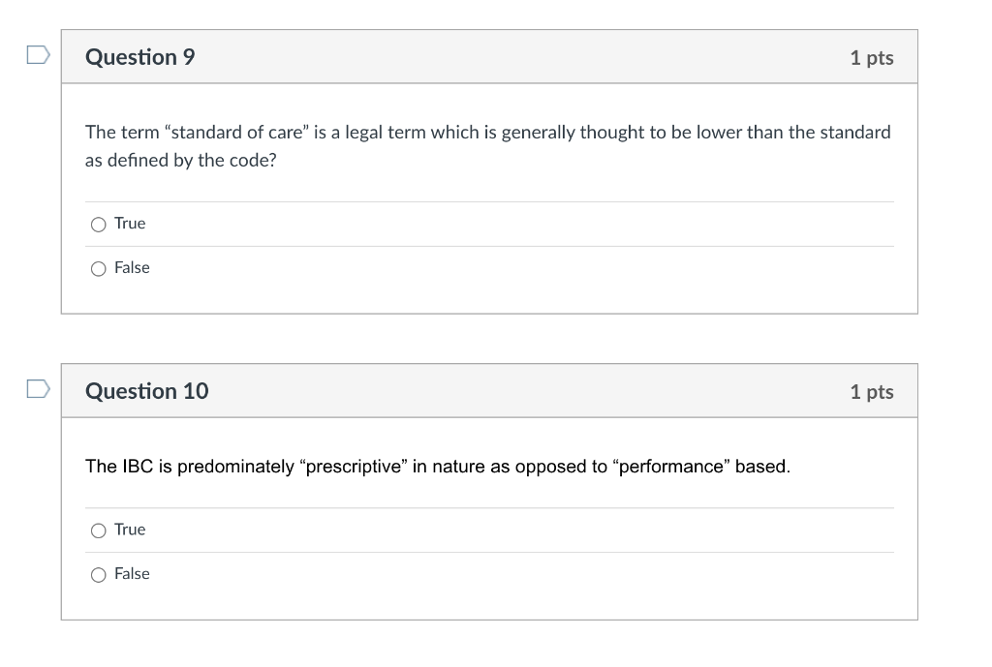
Task: Click the "False" label text in Question 10
Action: point(132,573)
